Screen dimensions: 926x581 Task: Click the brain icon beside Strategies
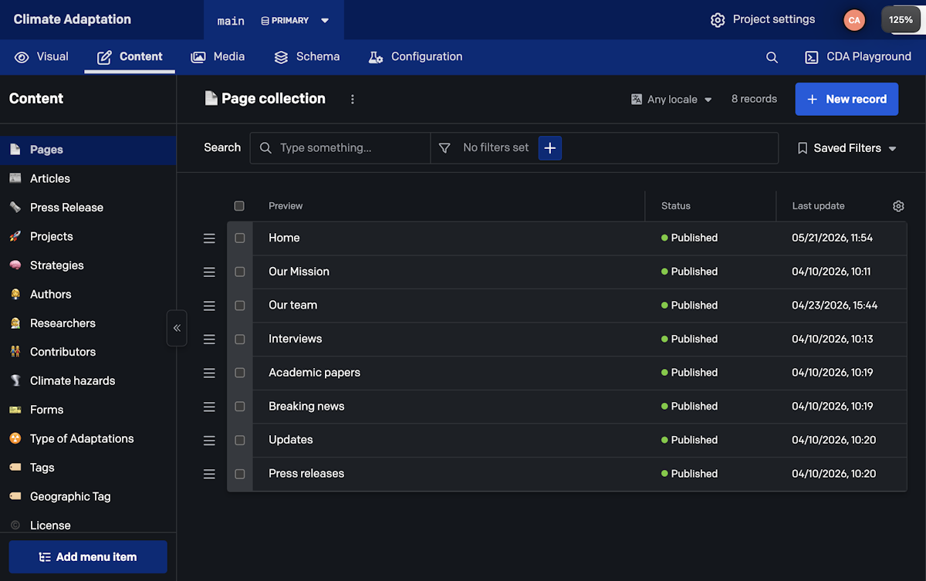coord(15,265)
